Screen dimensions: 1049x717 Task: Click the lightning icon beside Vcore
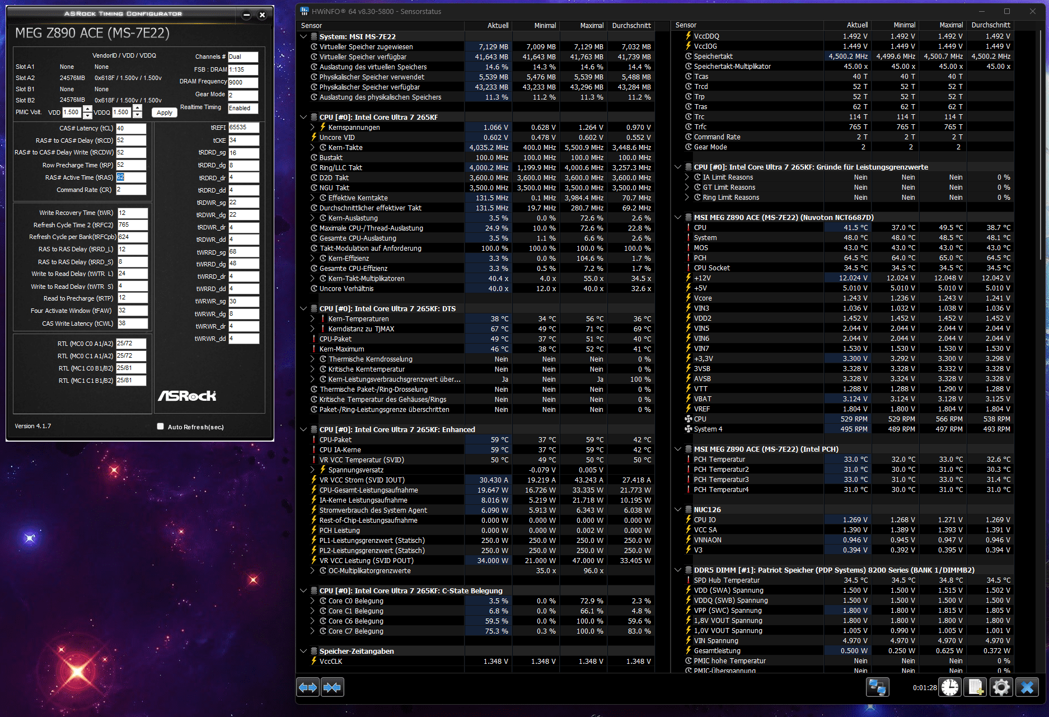(x=689, y=298)
